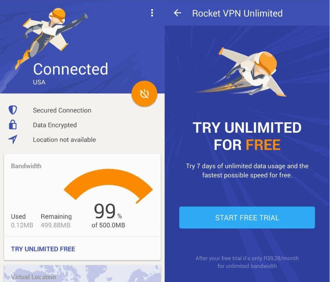Image resolution: width=330 pixels, height=282 pixels.
Task: Tap the Connected status heading
Action: (71, 69)
